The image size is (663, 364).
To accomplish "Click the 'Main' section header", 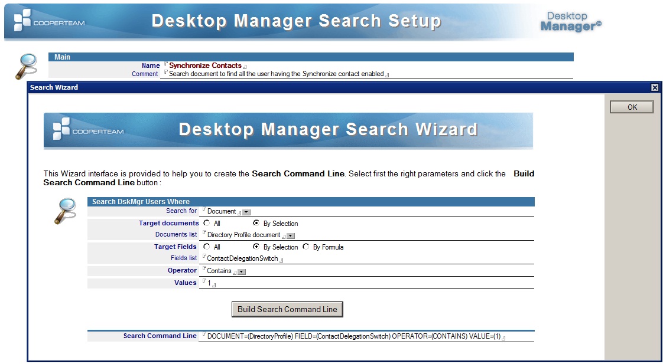I will 311,57.
